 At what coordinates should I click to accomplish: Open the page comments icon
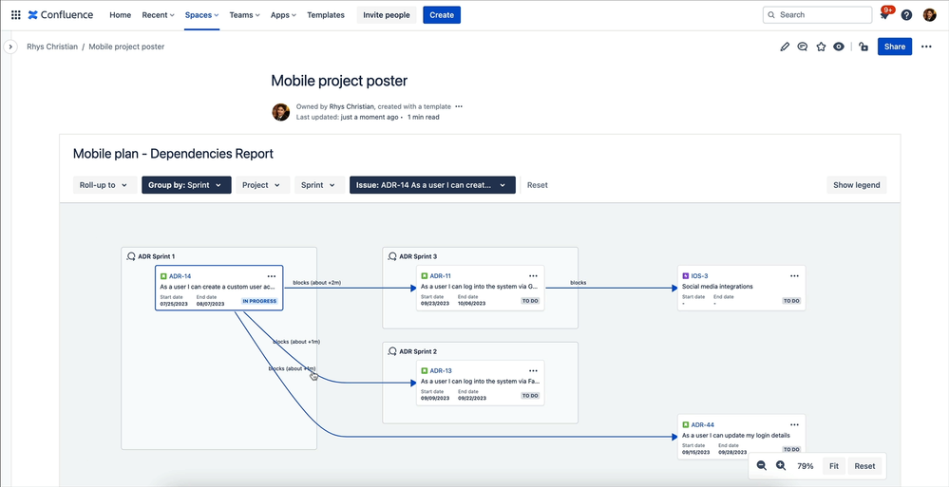[x=803, y=47]
